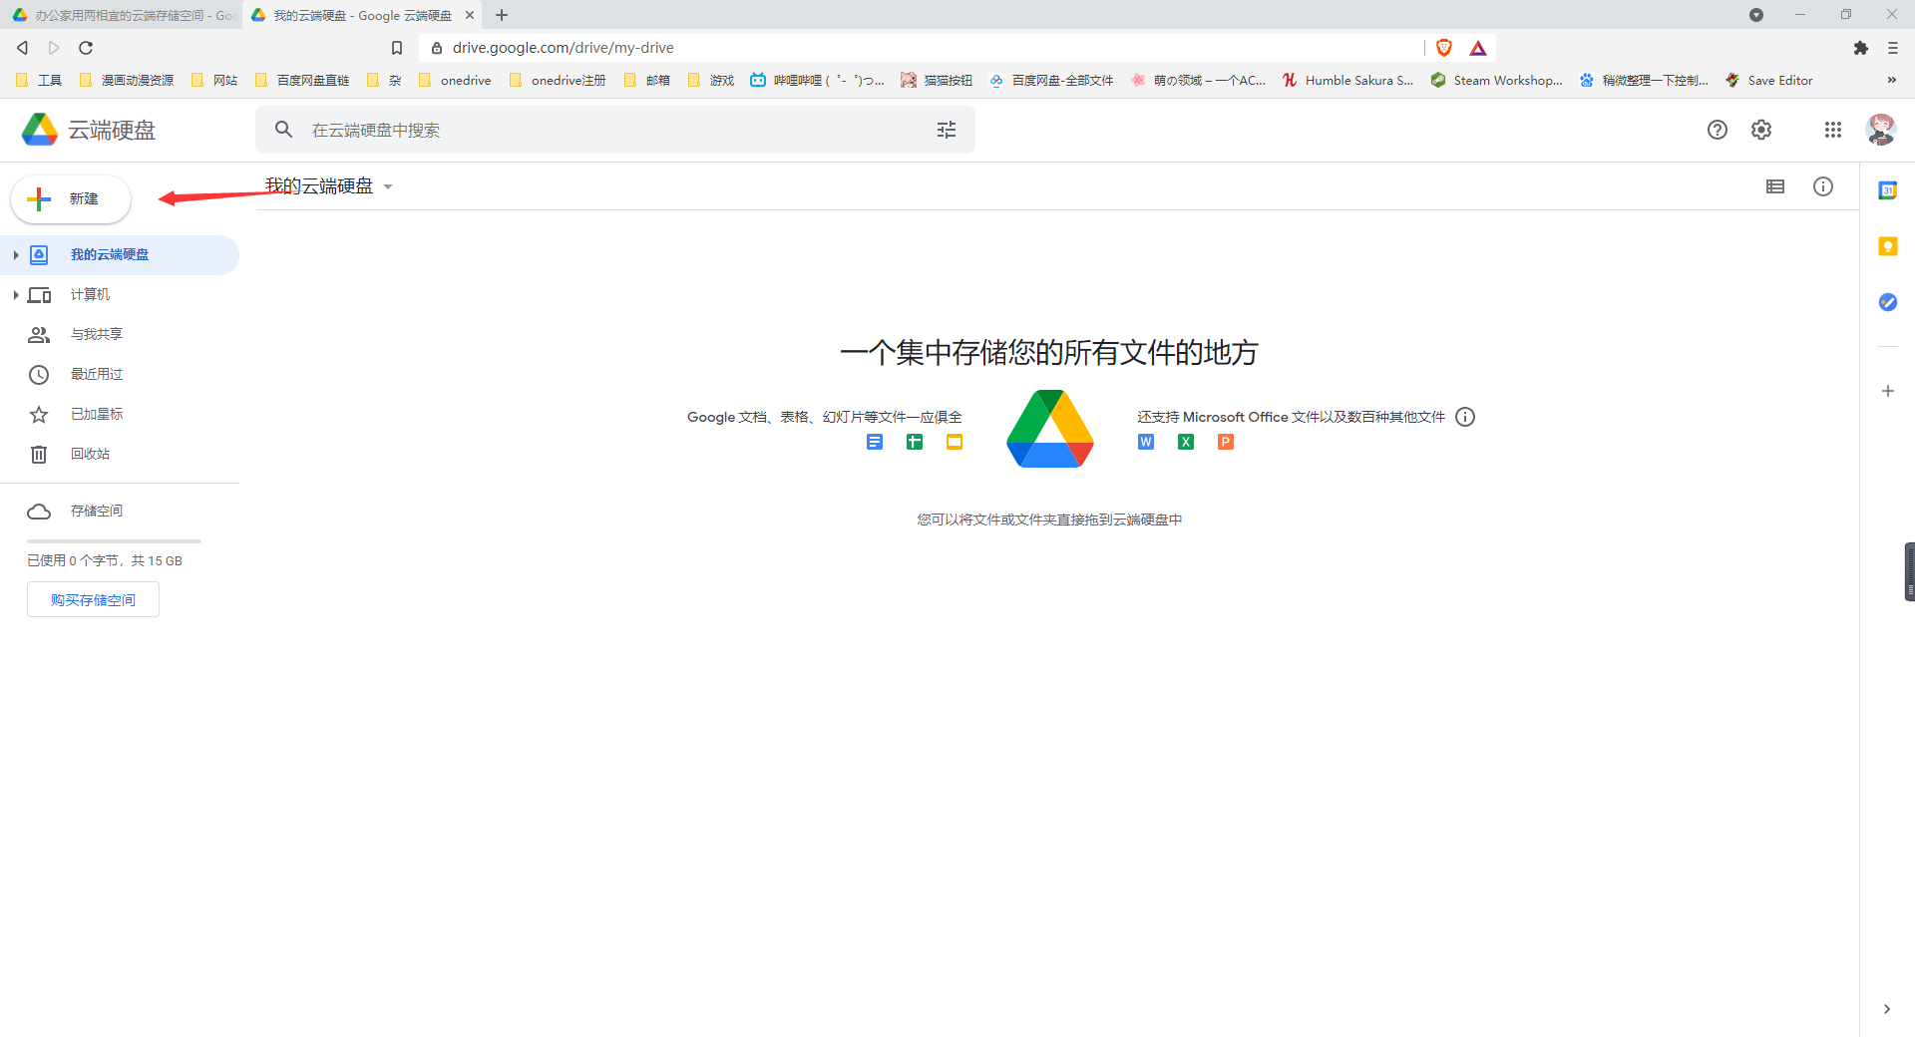Show more bookmarks overflow chevron
Image resolution: width=1915 pixels, height=1037 pixels.
[x=1892, y=81]
